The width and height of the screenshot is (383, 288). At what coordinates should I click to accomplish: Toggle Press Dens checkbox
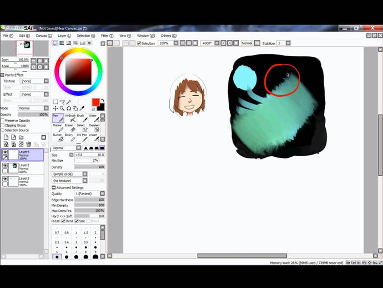point(63,221)
